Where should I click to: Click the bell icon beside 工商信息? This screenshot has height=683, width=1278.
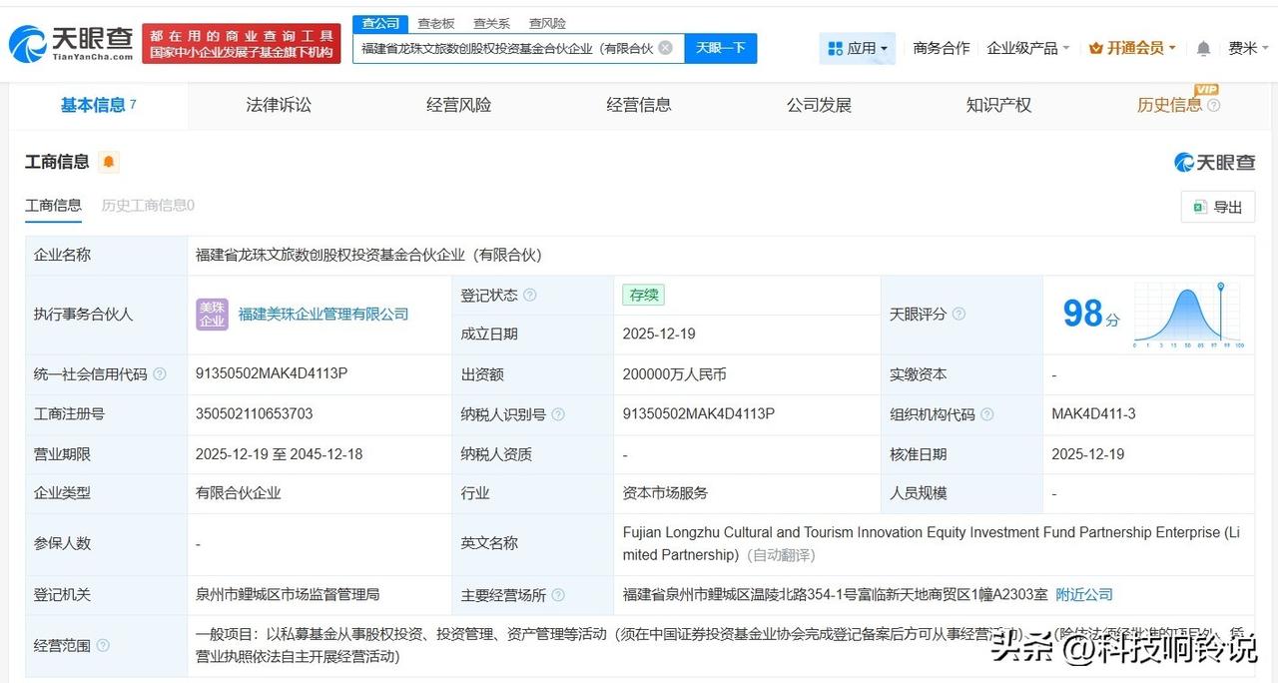tap(110, 161)
